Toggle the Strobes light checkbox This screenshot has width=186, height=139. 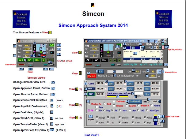(120, 122)
